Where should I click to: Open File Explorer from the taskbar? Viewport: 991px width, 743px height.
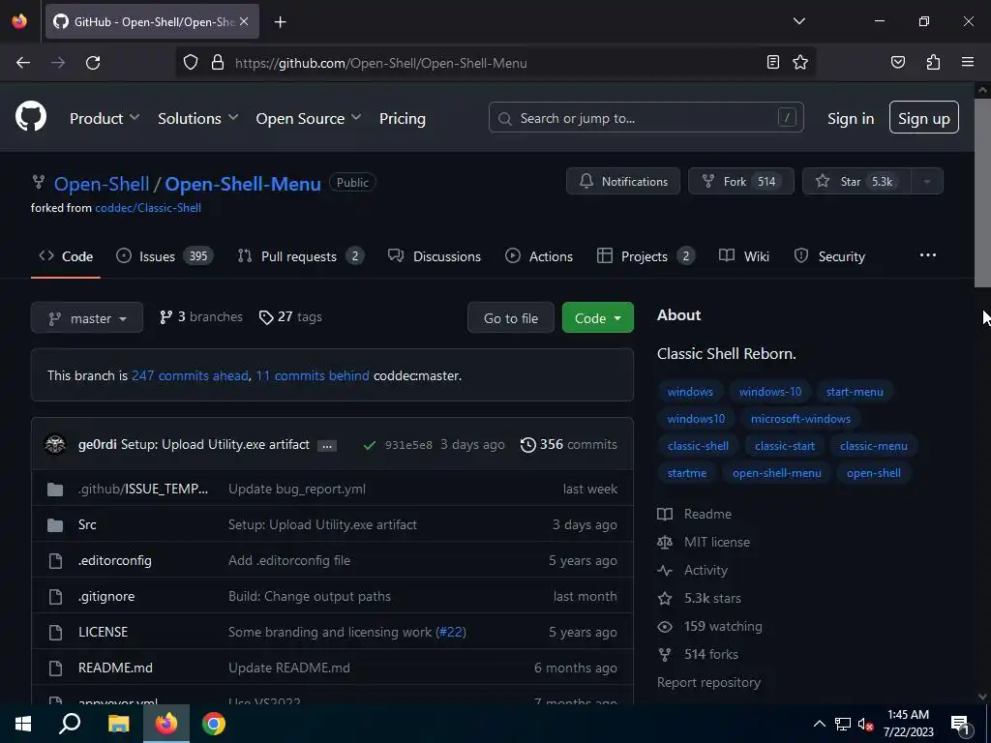(118, 724)
